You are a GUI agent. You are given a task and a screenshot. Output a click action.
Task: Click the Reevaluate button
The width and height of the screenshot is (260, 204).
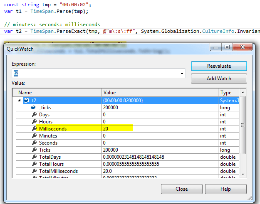(x=219, y=66)
